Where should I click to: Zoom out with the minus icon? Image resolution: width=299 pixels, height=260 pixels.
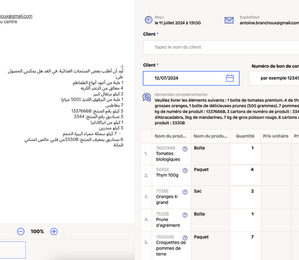[21, 231]
